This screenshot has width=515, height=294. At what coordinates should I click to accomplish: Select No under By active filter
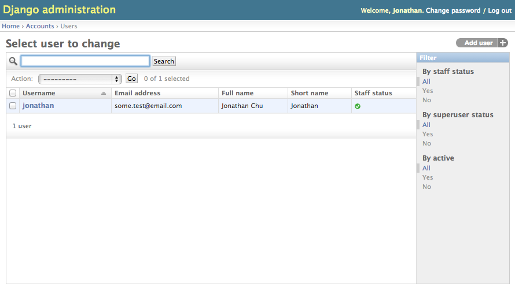pos(426,187)
